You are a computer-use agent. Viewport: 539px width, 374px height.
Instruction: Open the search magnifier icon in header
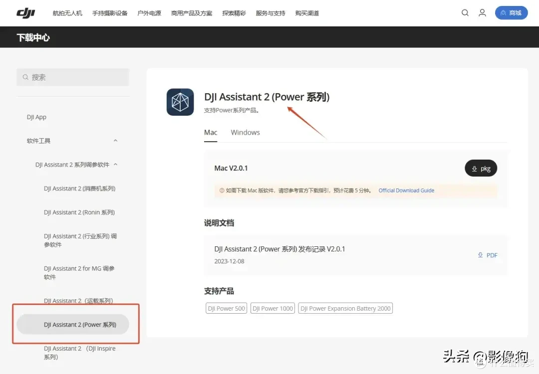point(465,12)
